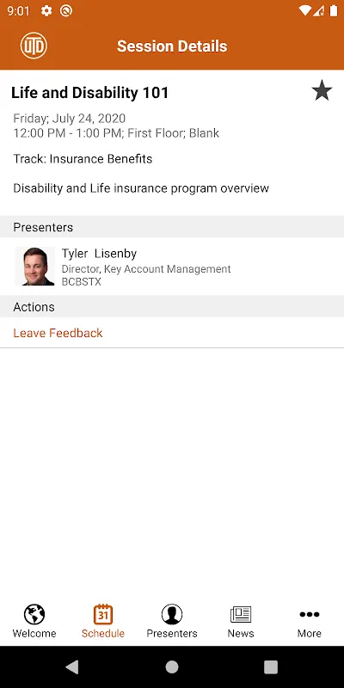This screenshot has height=688, width=344.
Task: Tap the Life and Disability 101 title
Action: (90, 93)
